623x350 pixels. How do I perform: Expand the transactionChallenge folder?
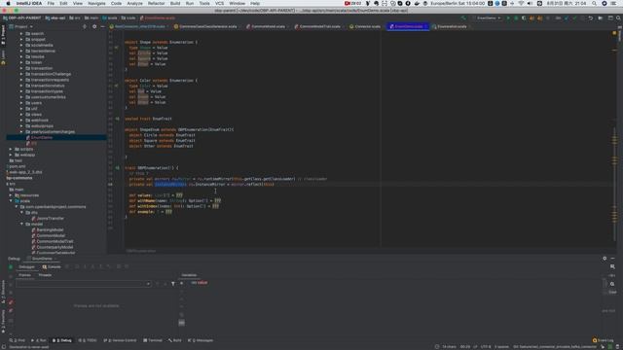[x=21, y=74]
